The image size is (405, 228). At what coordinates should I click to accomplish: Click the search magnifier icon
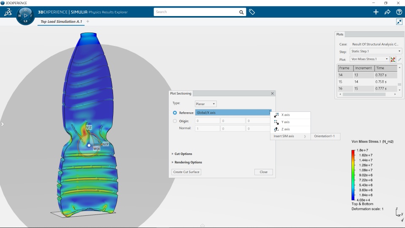[241, 12]
